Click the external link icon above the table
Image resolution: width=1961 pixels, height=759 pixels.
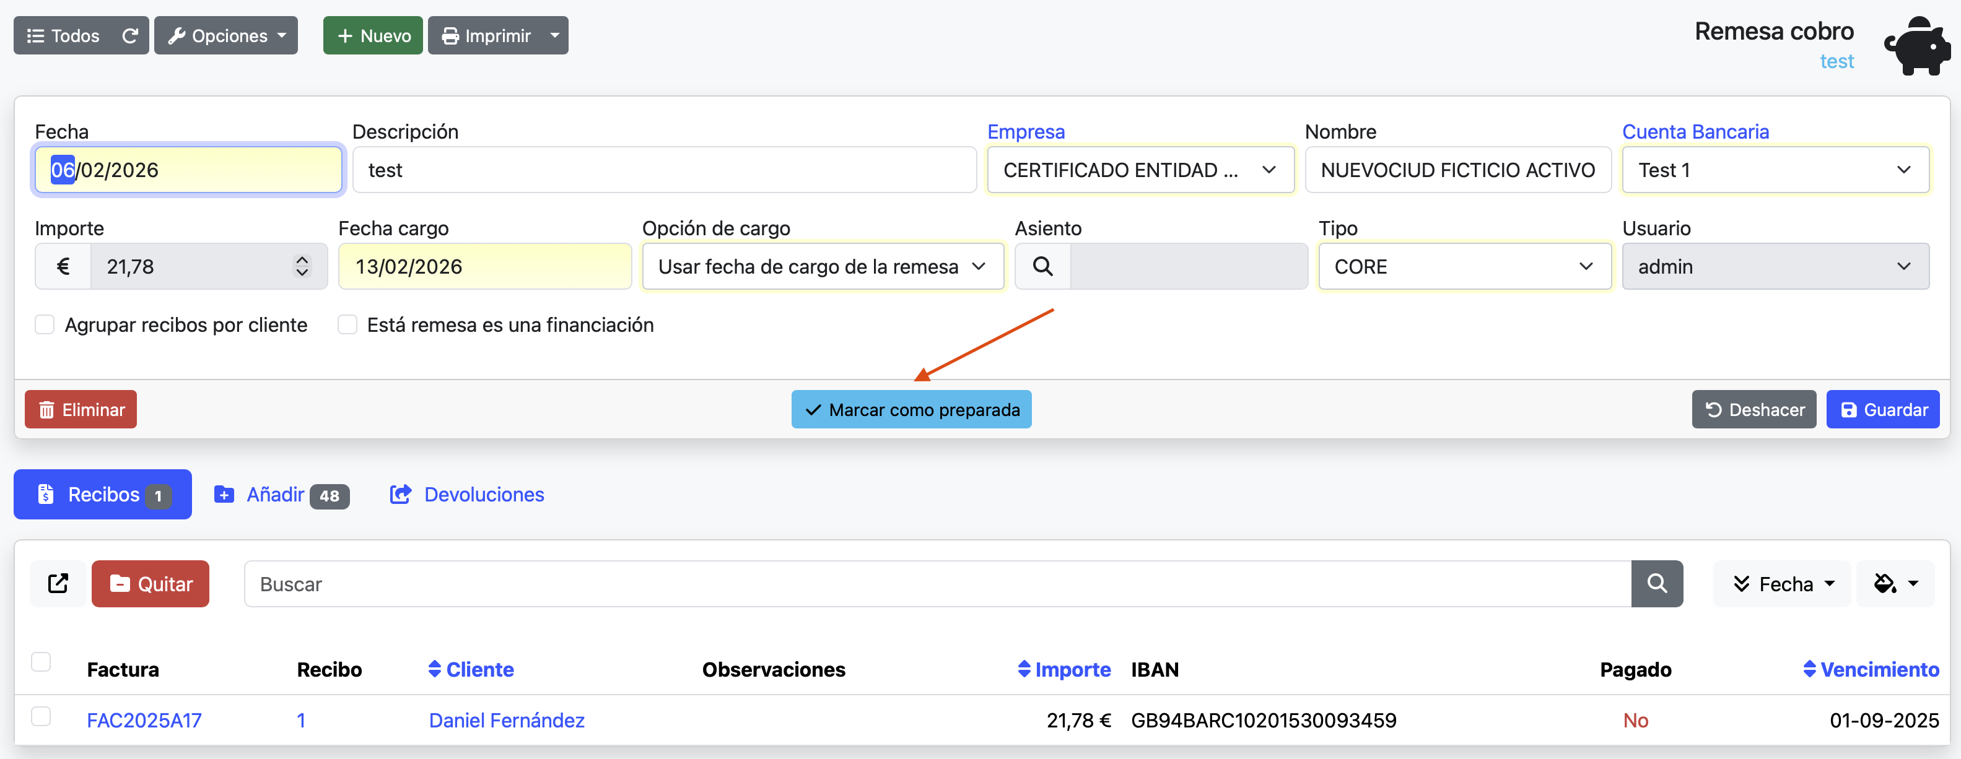58,583
